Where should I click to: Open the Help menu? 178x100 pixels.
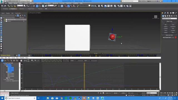point(81,3)
